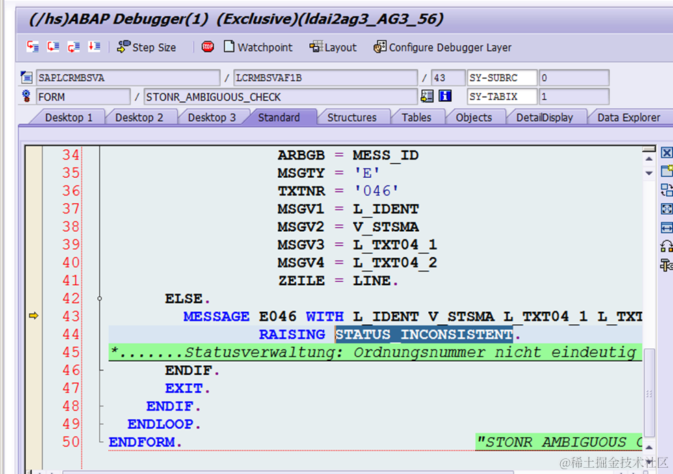This screenshot has height=474, width=673.
Task: Click L_TXT04_2 on the MSGV4 line
Action: pyautogui.click(x=395, y=263)
